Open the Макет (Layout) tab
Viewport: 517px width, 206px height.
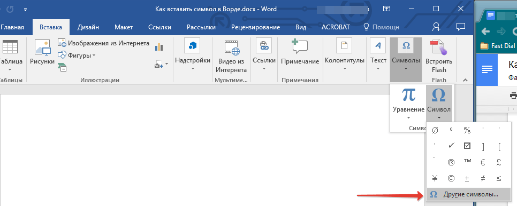(x=124, y=27)
